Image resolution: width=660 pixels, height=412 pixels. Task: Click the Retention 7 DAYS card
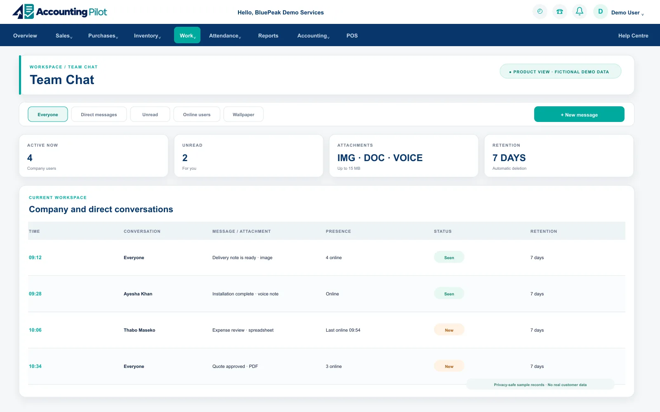tap(559, 156)
